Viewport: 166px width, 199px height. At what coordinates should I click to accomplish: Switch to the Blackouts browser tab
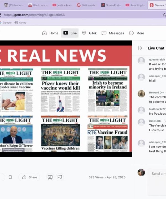(x=38, y=5)
